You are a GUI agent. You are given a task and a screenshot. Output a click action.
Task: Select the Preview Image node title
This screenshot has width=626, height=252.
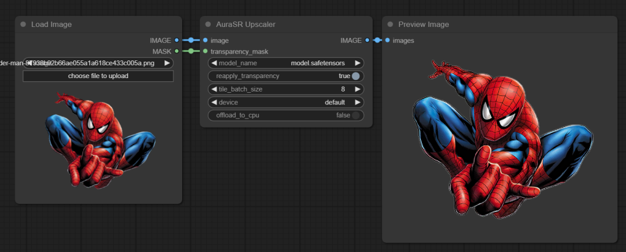pyautogui.click(x=424, y=24)
